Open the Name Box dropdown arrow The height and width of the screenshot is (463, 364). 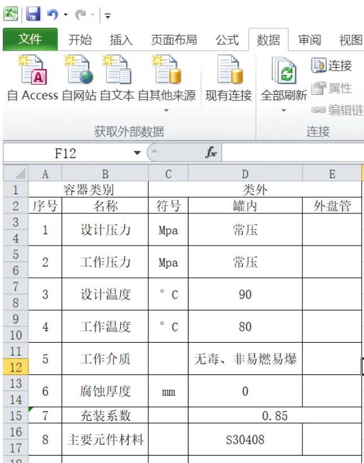tap(137, 153)
